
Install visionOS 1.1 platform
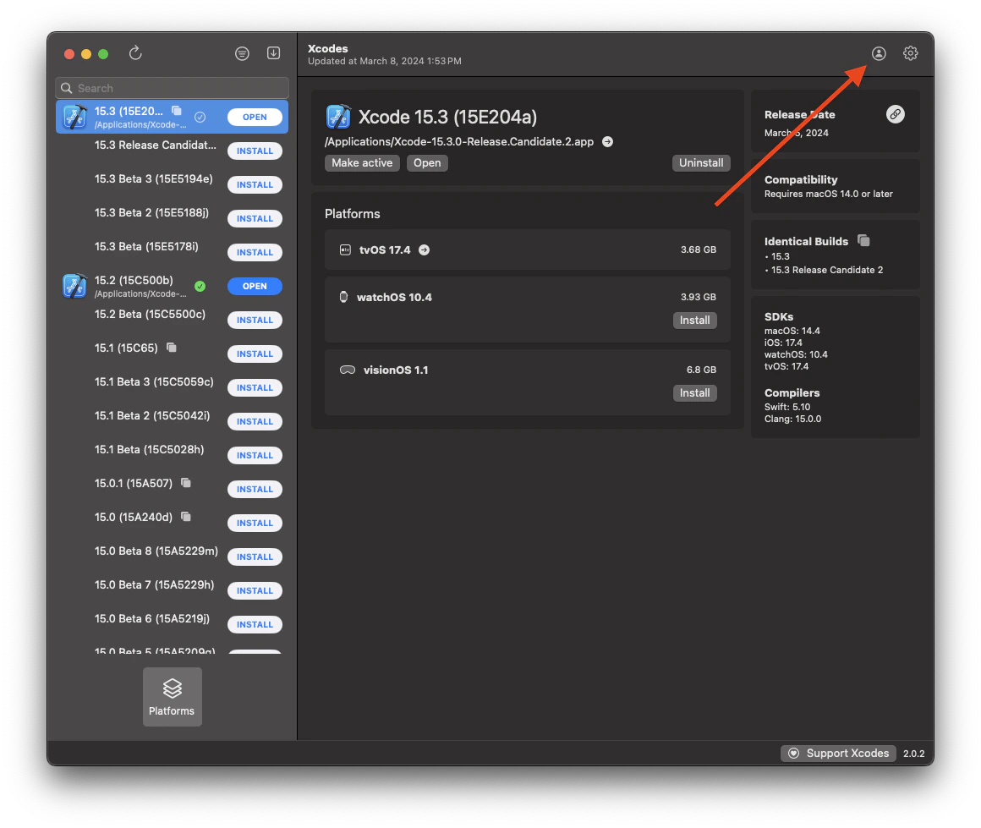pos(695,392)
